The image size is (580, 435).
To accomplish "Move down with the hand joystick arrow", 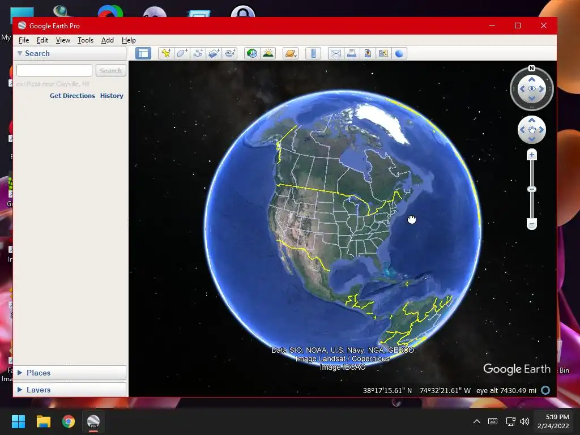I will [x=531, y=139].
